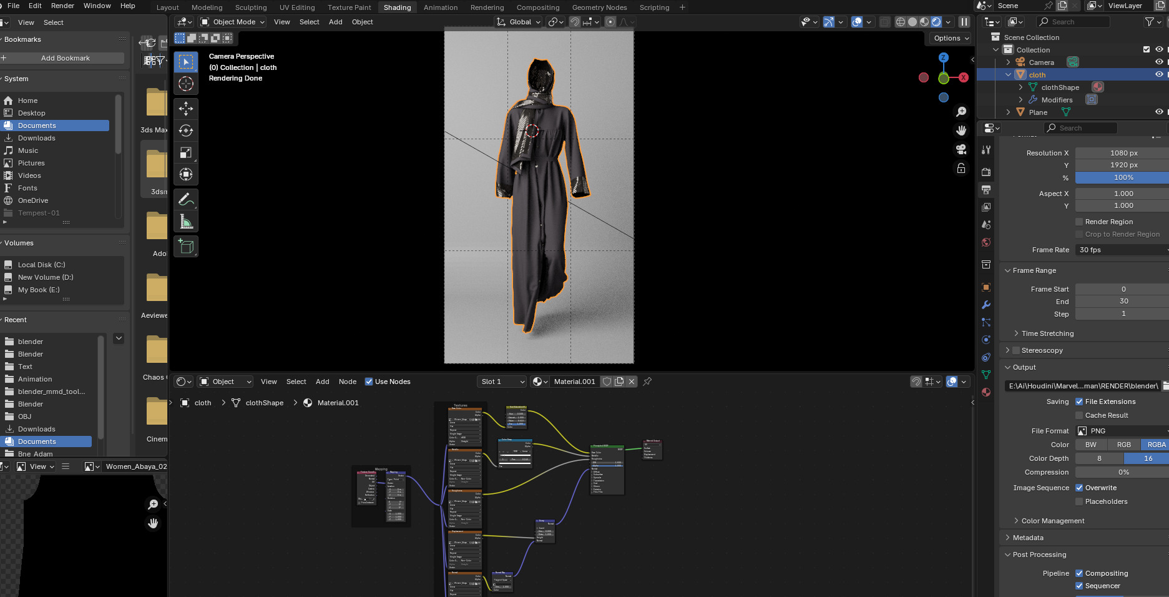Screen dimensions: 1169x597
Task: Open the Object Constraints properties tab
Action: 986,357
